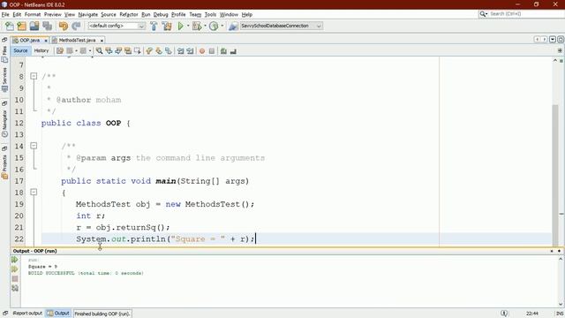This screenshot has width=565, height=318.
Task: Start macro recording red circle icon
Action: click(x=202, y=51)
